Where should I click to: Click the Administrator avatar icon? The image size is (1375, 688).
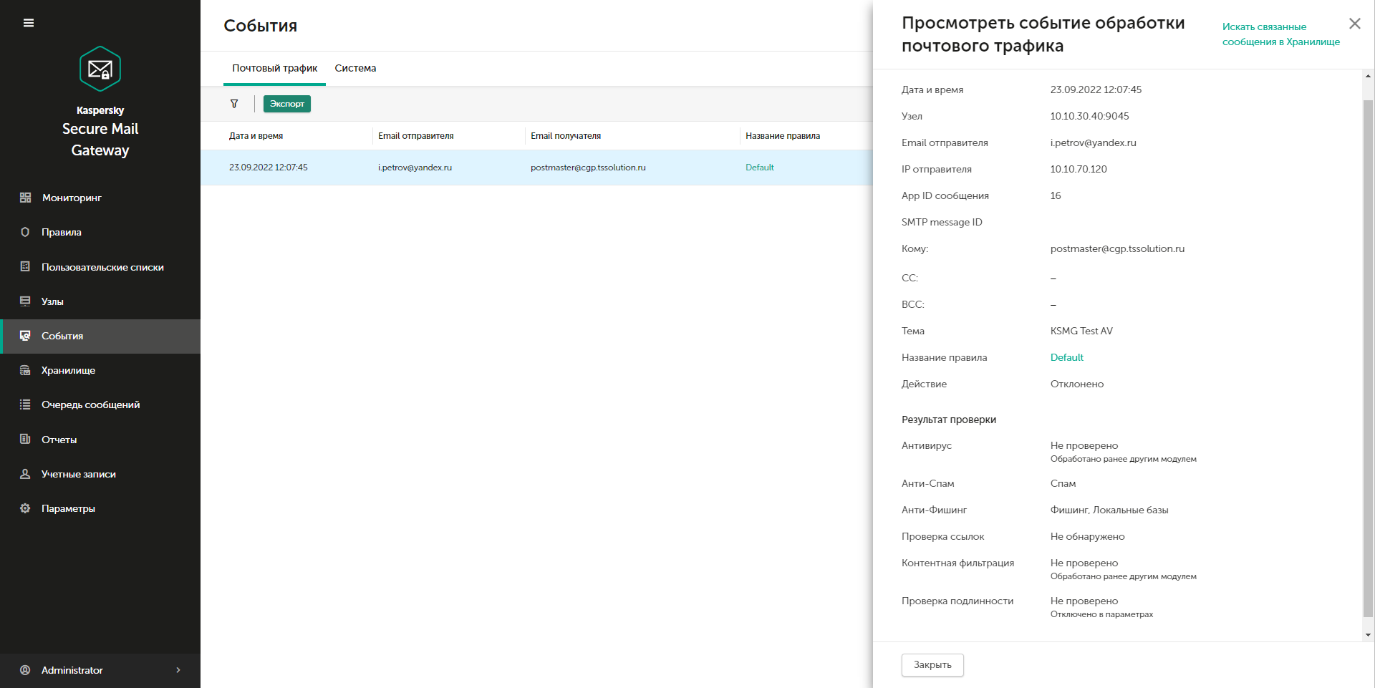(25, 670)
